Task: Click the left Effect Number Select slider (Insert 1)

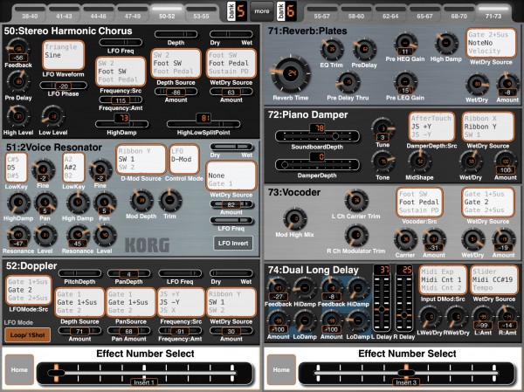Action: pos(144,372)
